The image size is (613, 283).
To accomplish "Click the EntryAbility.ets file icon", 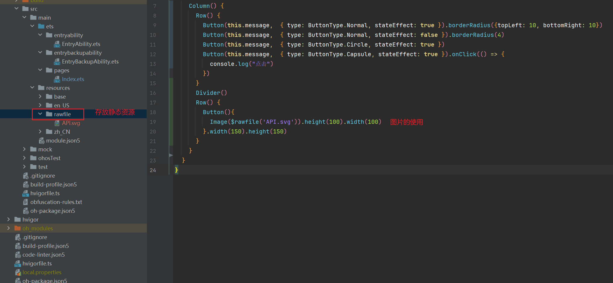I will coord(57,44).
